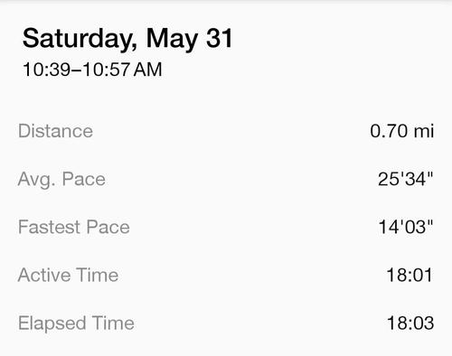Click the word Pace in Fastest Pace
This screenshot has height=356, width=452.
(x=108, y=227)
